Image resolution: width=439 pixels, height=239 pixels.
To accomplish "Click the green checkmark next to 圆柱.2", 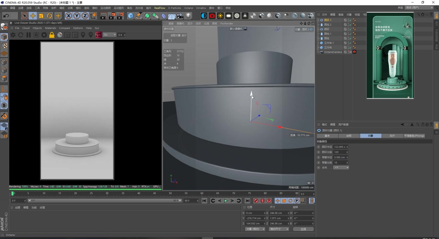I will point(351,25).
